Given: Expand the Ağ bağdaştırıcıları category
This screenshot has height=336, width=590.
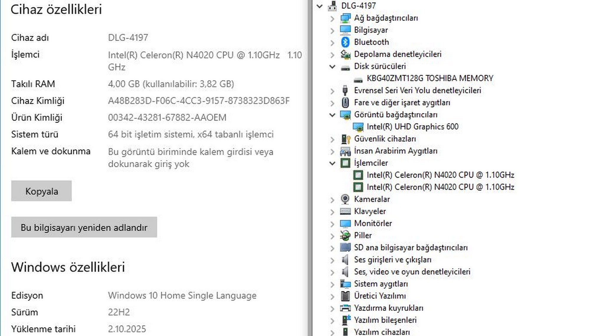Looking at the screenshot, I should tap(332, 19).
